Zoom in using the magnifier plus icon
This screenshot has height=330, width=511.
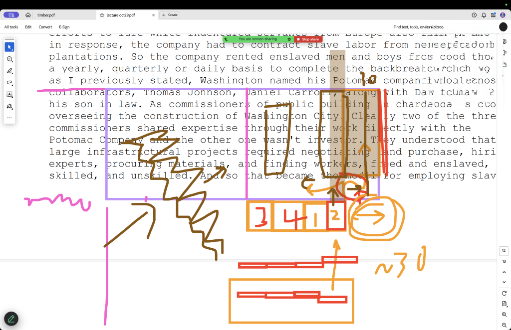[x=504, y=315]
